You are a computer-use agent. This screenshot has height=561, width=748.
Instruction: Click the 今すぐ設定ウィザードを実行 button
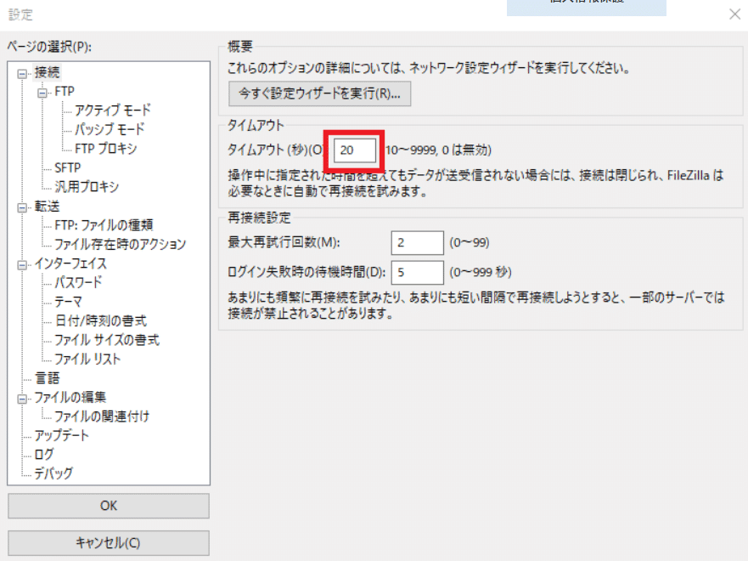coord(320,93)
